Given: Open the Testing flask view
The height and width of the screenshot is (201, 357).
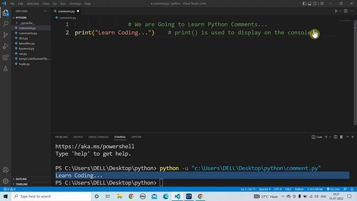Looking at the screenshot, I should [x=6, y=68].
